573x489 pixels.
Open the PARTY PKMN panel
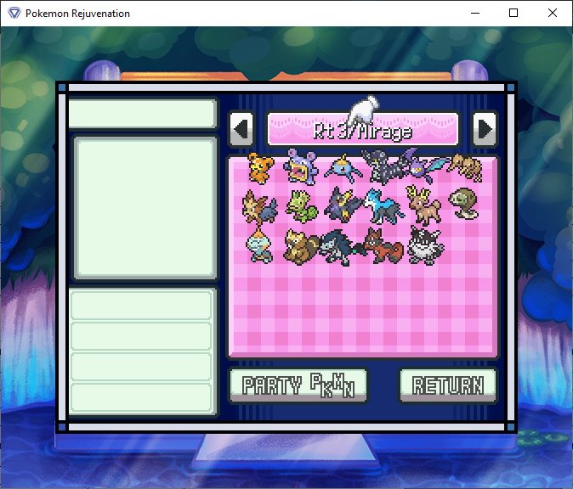298,385
